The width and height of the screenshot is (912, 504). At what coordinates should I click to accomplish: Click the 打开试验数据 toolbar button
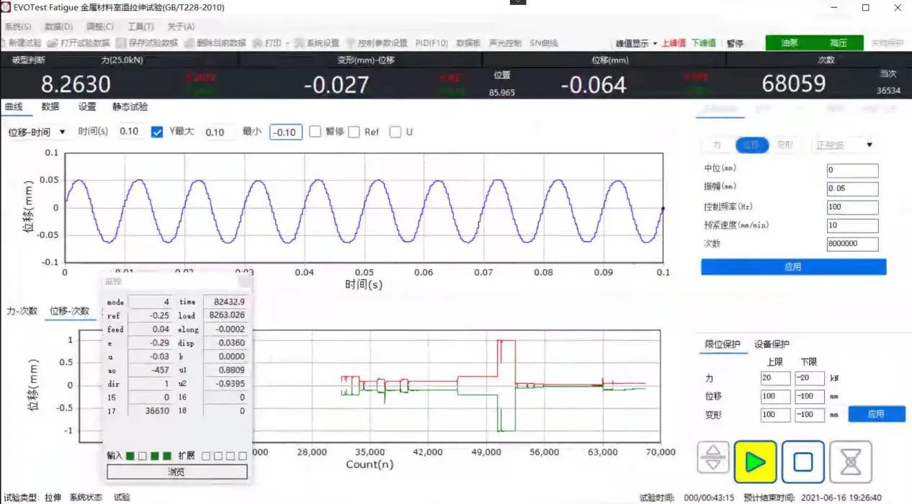[x=80, y=43]
